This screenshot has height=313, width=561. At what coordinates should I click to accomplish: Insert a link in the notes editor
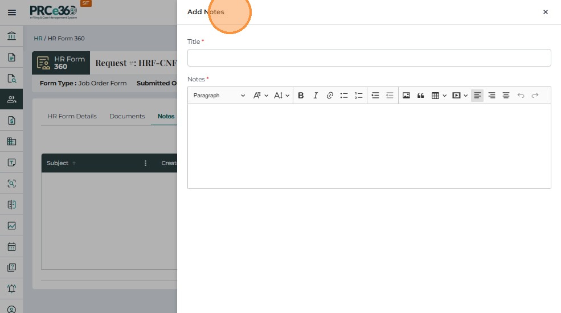coord(330,96)
